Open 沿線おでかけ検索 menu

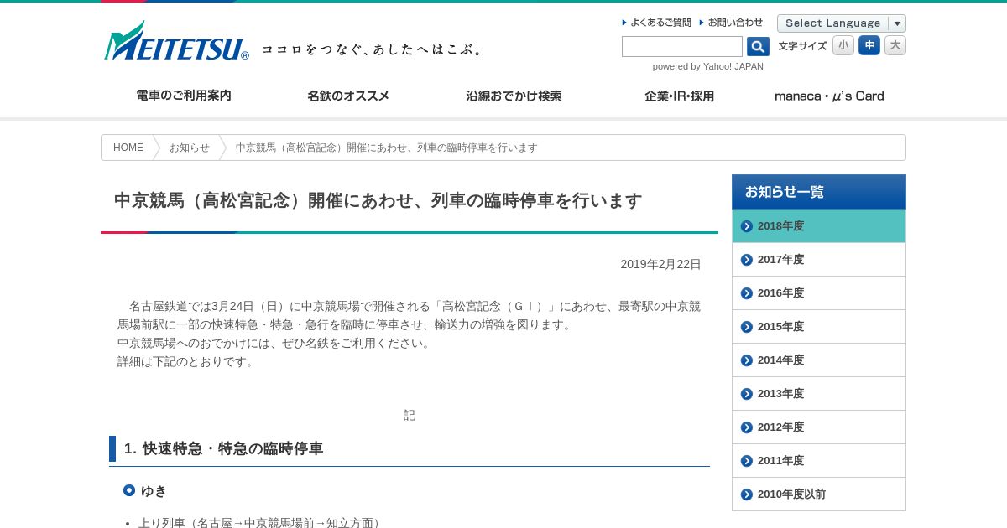[514, 96]
